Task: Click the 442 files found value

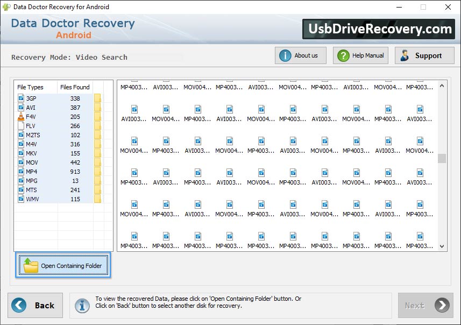Action: [75, 162]
